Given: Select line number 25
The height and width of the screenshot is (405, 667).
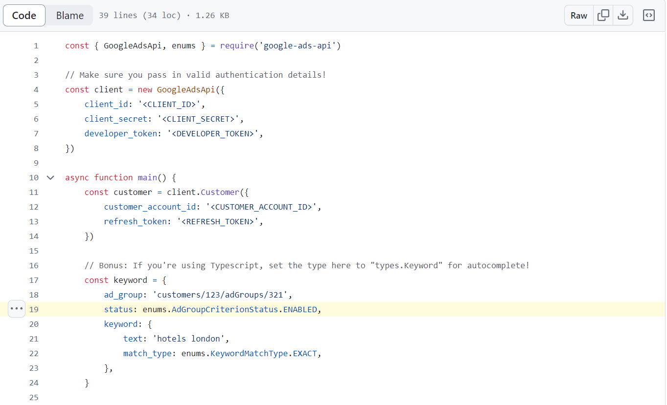Looking at the screenshot, I should coord(33,397).
